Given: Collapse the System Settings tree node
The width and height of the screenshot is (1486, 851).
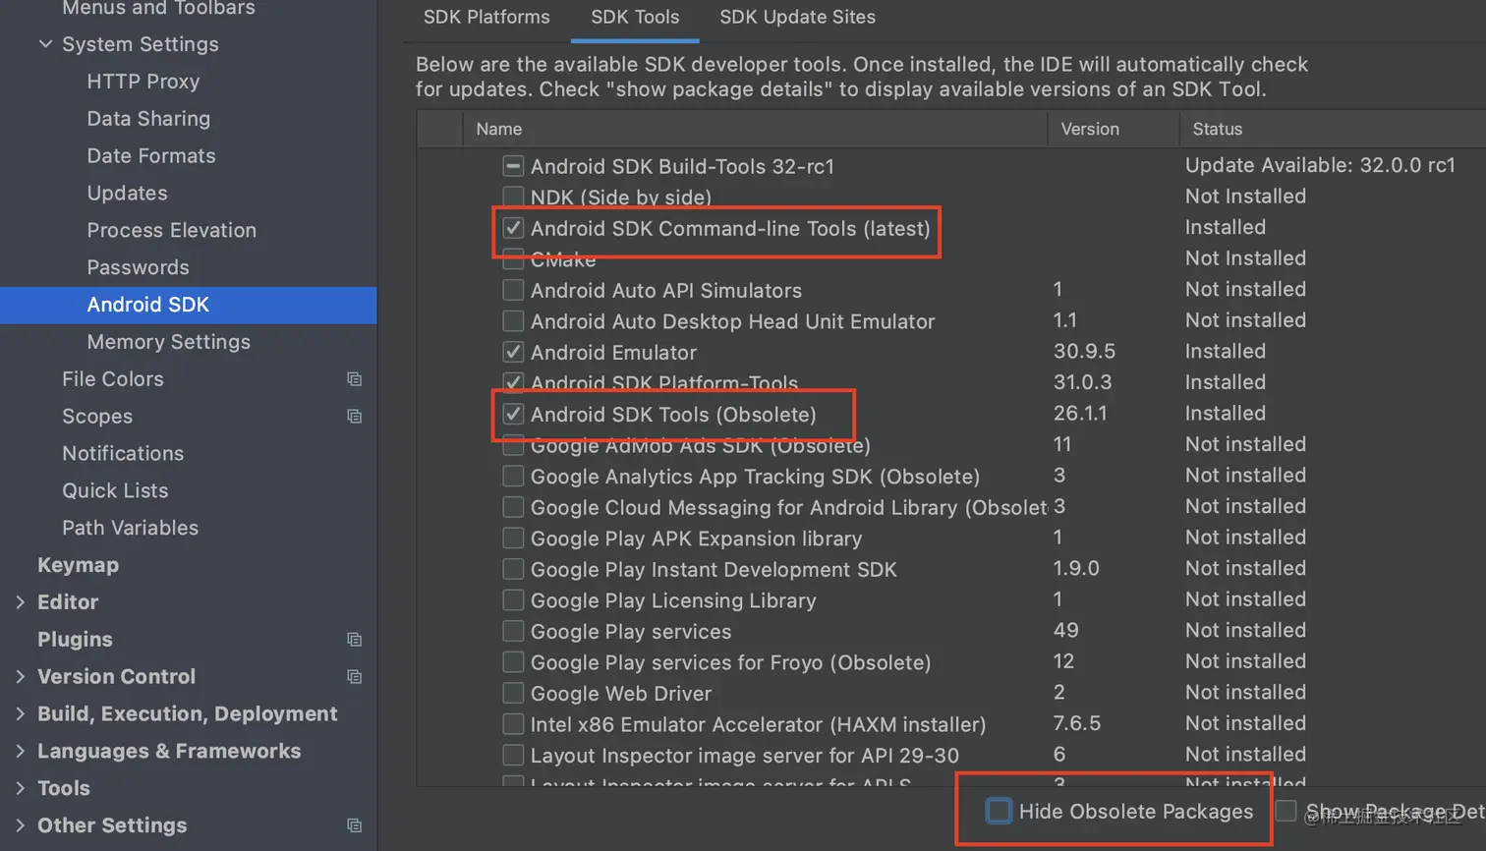Looking at the screenshot, I should [x=45, y=44].
